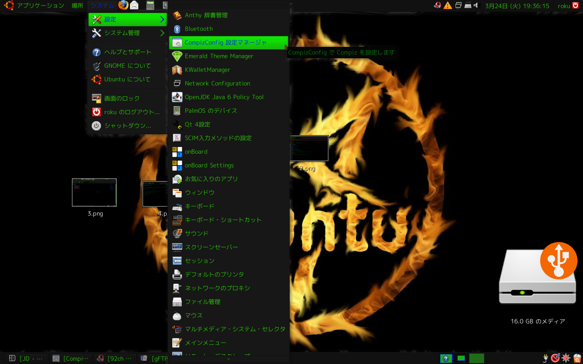Choose 画面のロック
583x364 pixels.
pyautogui.click(x=128, y=99)
